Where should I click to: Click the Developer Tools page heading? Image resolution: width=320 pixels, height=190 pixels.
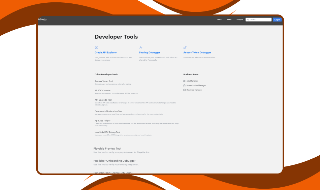point(116,37)
